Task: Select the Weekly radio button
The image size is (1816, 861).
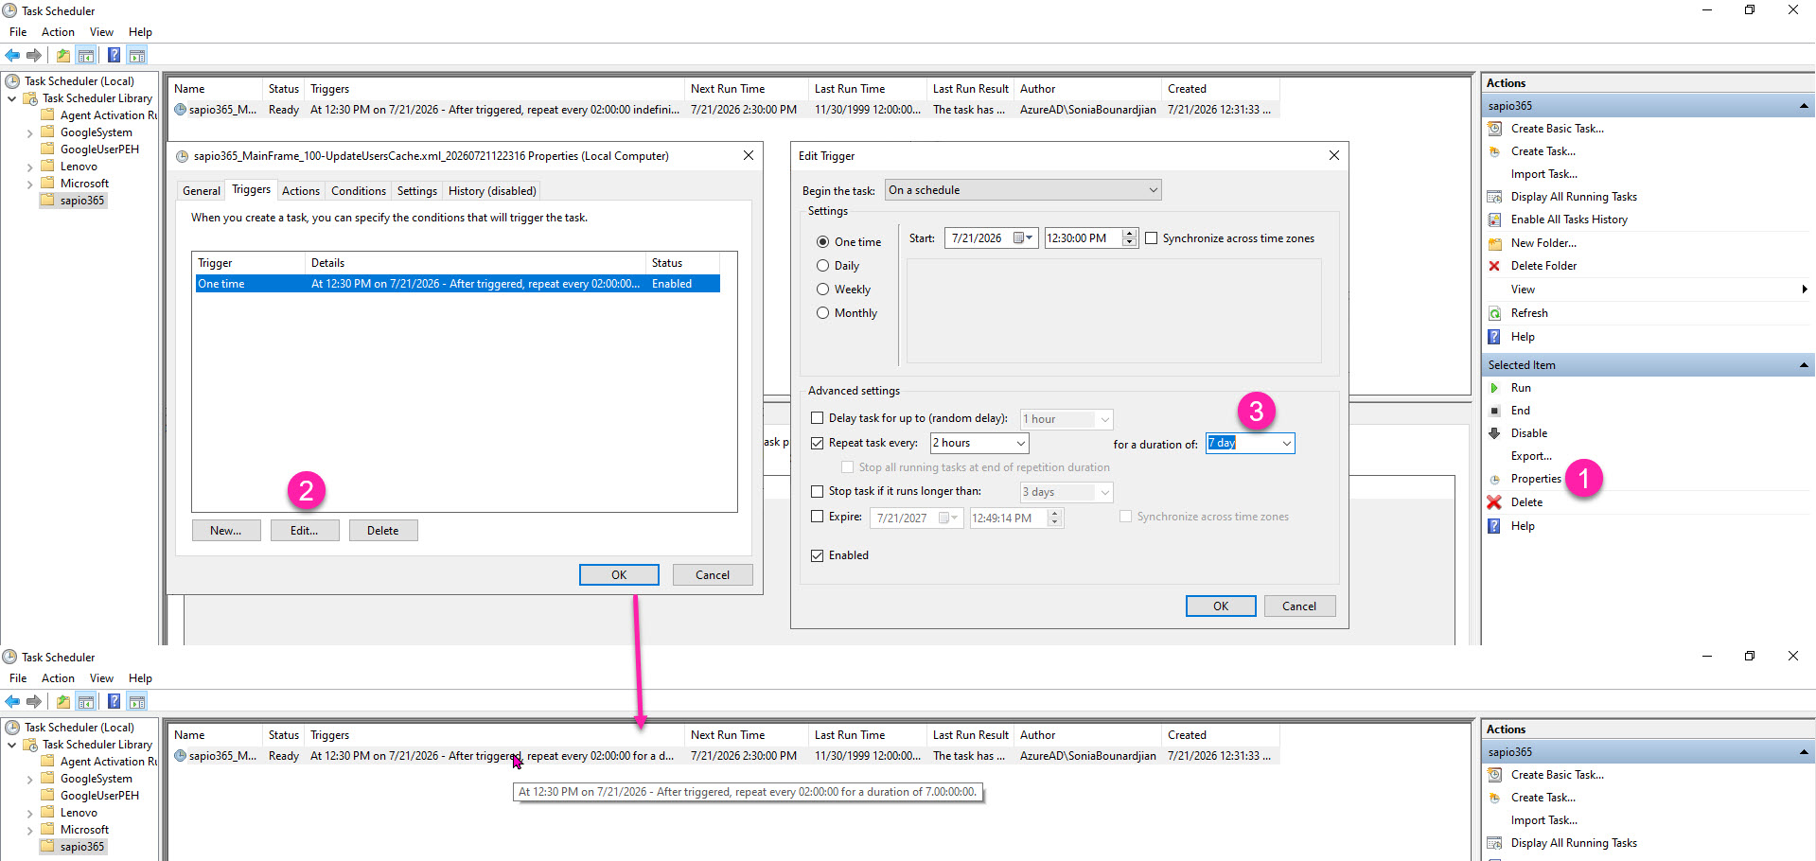Action: point(823,290)
